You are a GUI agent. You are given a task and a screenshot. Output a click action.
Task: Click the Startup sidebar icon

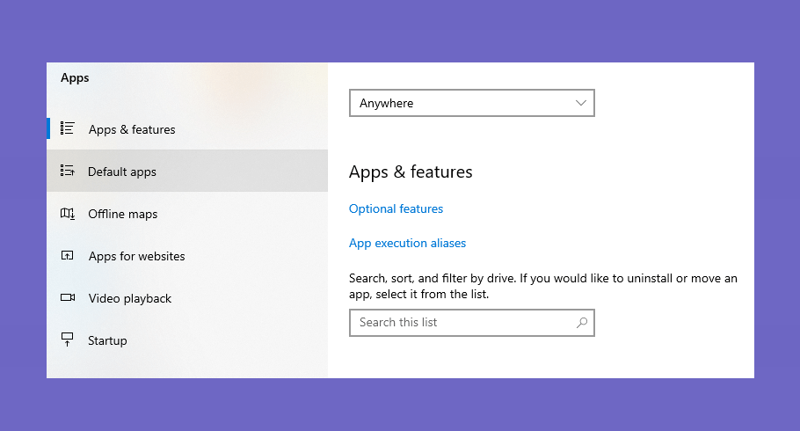(68, 340)
